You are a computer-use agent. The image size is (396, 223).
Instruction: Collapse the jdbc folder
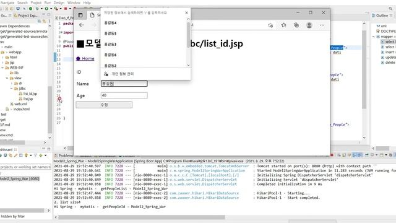[x=11, y=89]
